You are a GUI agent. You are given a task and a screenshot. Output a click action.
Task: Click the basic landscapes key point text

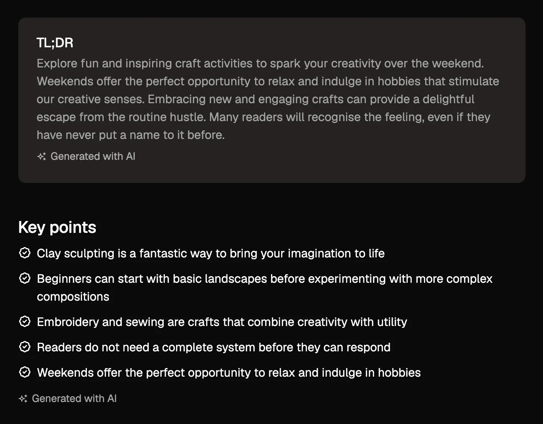click(265, 288)
